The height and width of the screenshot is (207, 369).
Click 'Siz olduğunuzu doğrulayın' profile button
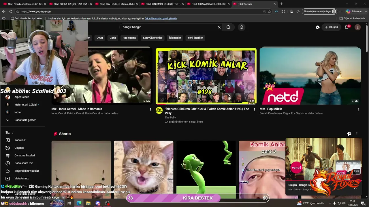pyautogui.click(x=320, y=11)
